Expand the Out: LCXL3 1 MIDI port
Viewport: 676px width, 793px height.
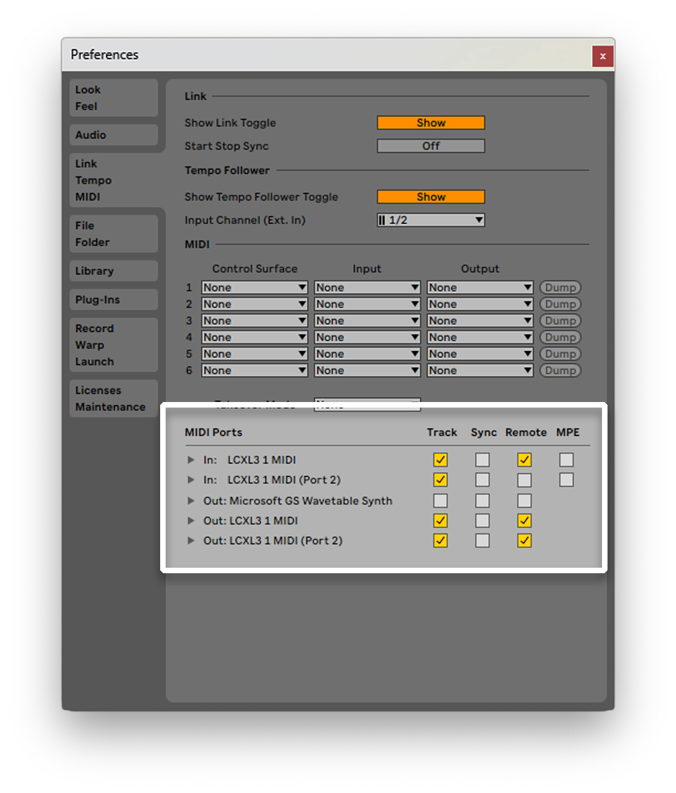(x=191, y=520)
